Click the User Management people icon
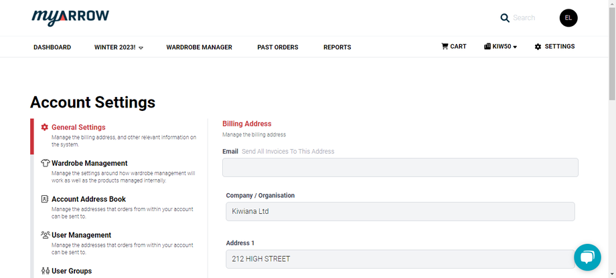Viewport: 616px width, 278px height. tap(46, 235)
